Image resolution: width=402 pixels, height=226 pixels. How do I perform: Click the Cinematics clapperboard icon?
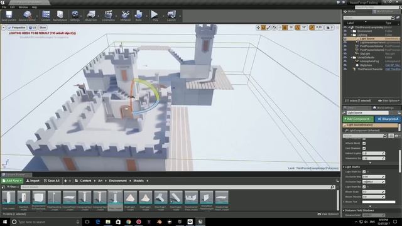(x=108, y=15)
